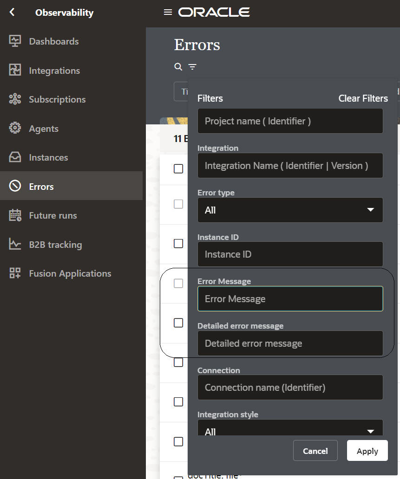
Task: Focus the Error Message input
Action: click(x=290, y=299)
